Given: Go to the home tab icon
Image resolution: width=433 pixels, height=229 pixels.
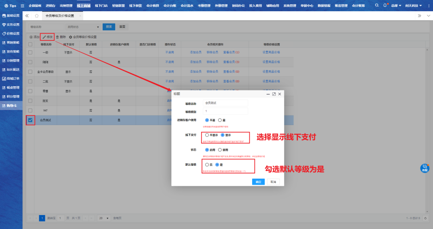Looking at the screenshot, I should pyautogui.click(x=36, y=16).
